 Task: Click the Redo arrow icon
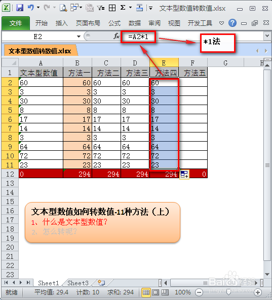tap(47, 8)
